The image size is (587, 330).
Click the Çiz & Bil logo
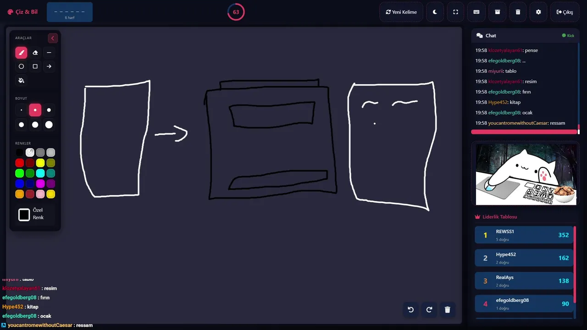click(x=22, y=12)
